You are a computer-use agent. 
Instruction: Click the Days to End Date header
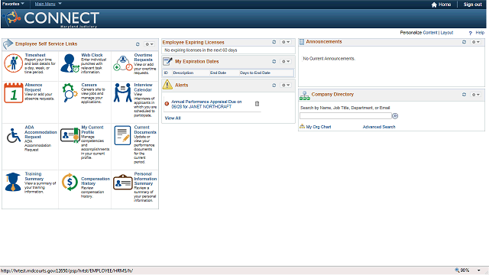tap(255, 73)
